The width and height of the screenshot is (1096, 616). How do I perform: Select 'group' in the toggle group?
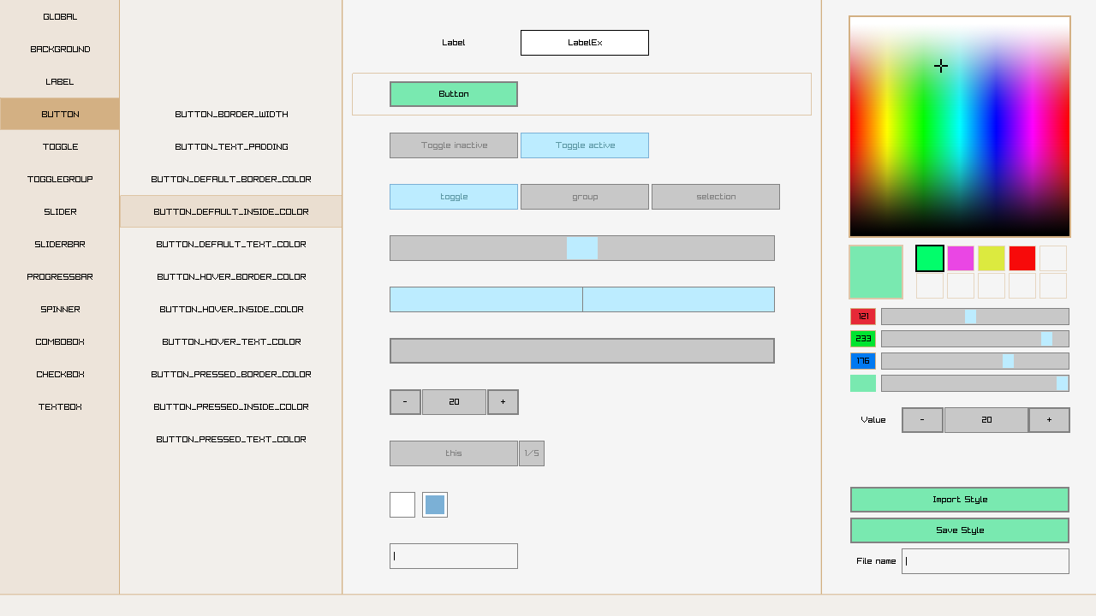click(x=585, y=197)
